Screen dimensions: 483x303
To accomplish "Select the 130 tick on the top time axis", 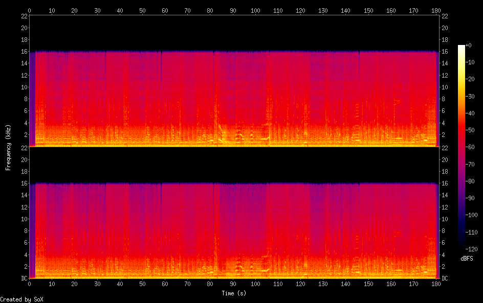I will point(323,10).
